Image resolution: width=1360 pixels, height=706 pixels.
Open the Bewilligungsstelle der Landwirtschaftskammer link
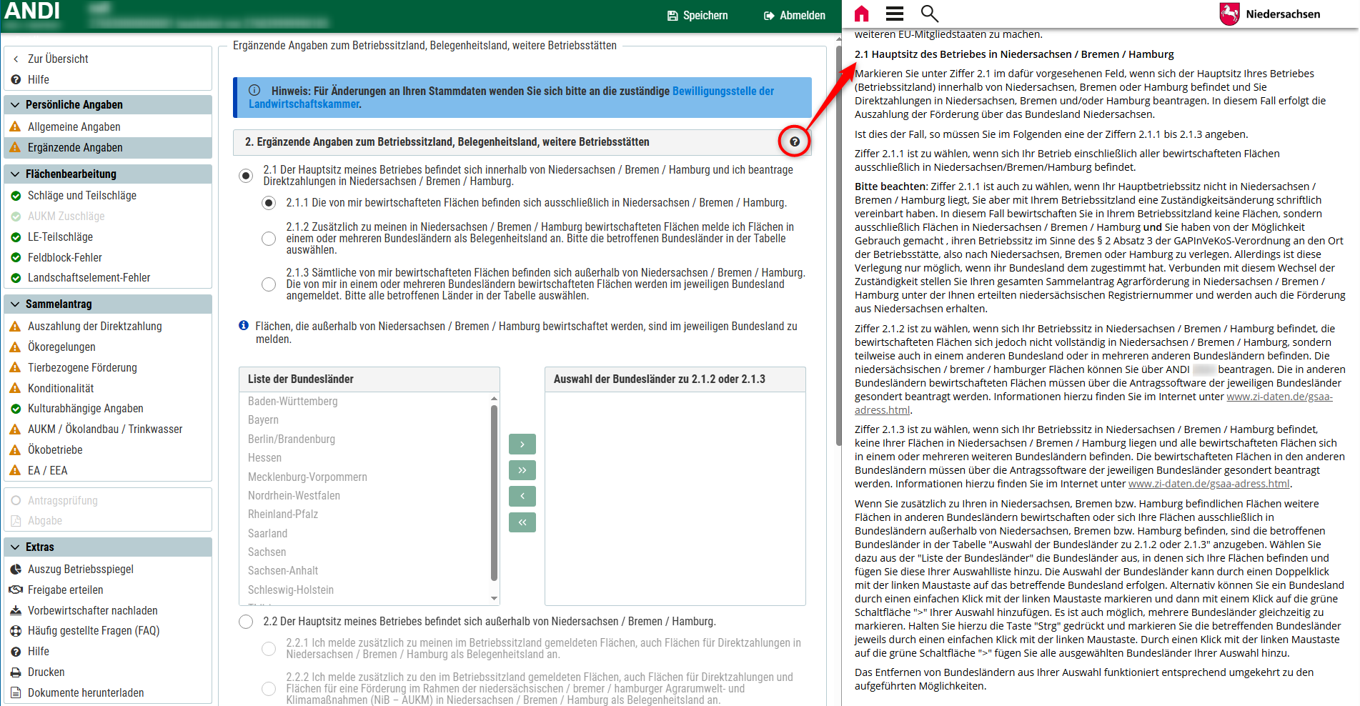click(723, 91)
